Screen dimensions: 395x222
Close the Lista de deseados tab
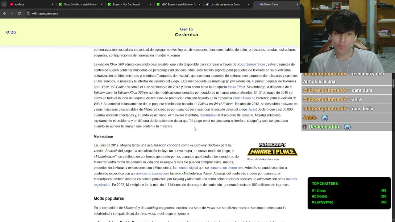248,4
